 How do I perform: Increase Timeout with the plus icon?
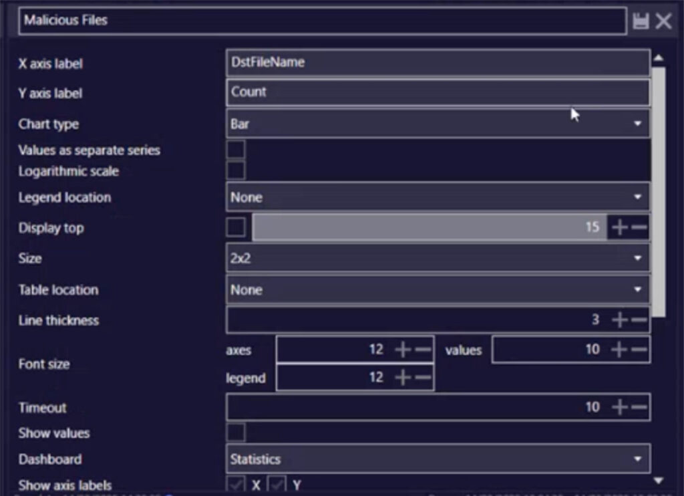(619, 407)
